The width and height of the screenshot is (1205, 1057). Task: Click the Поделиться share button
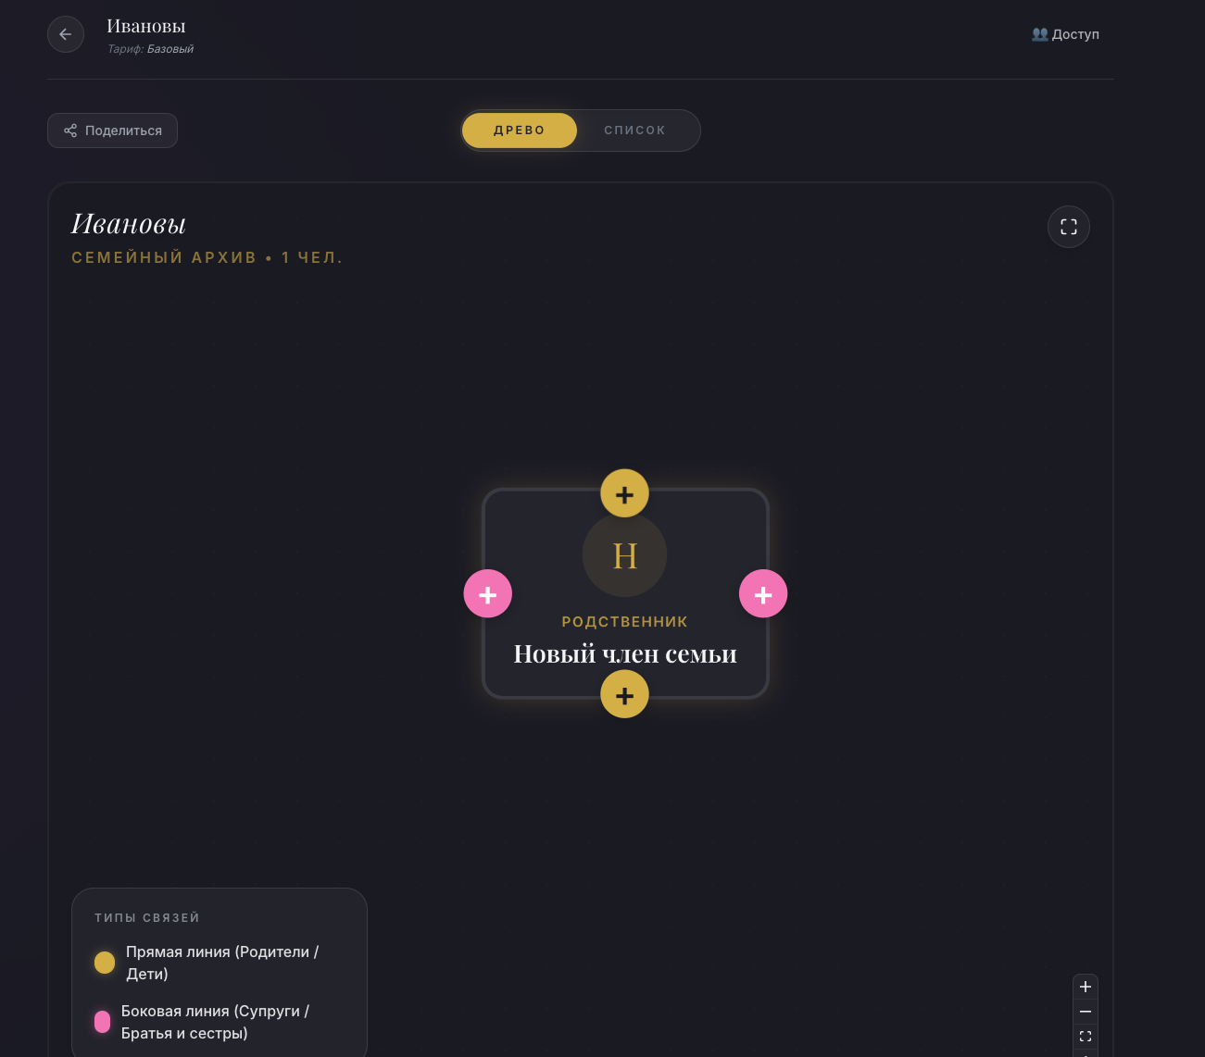(x=112, y=131)
